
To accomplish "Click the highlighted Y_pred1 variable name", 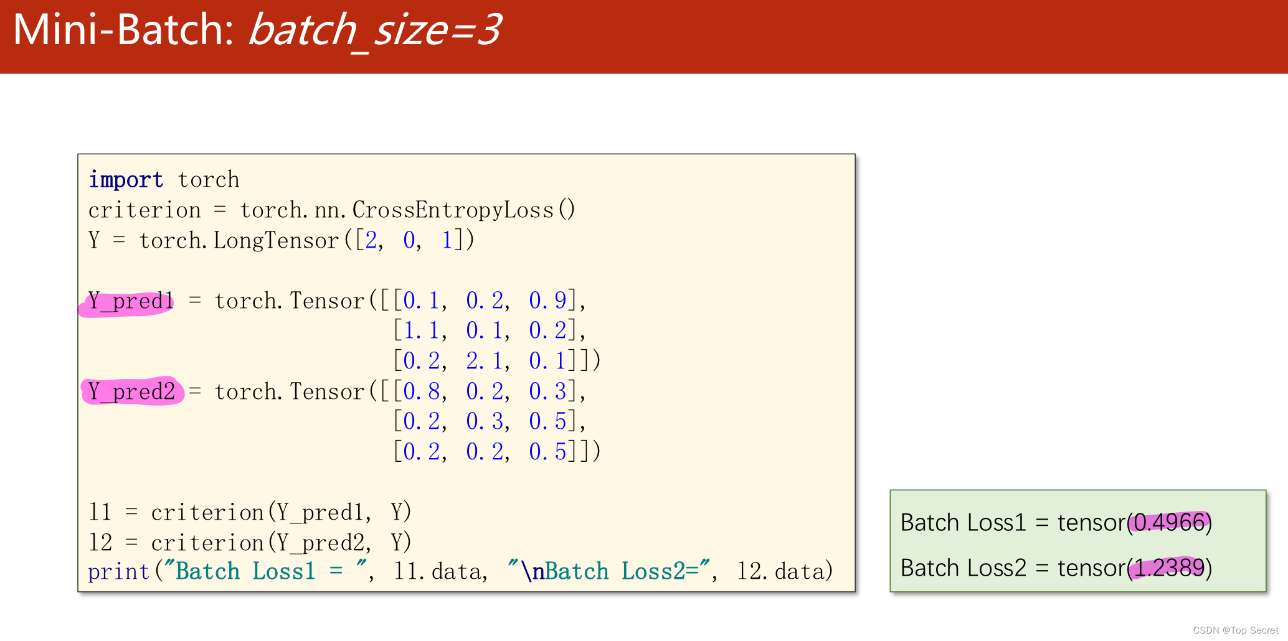I will (130, 301).
